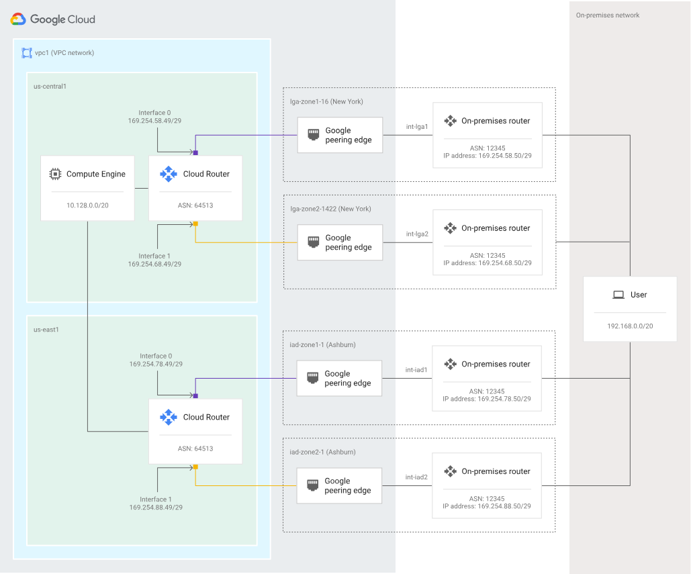
Task: Select 'On-premises router' title in lga-zone1-16
Action: pos(496,121)
